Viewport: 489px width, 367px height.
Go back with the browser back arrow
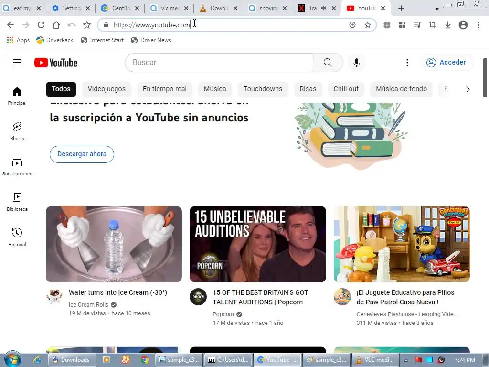pos(11,25)
